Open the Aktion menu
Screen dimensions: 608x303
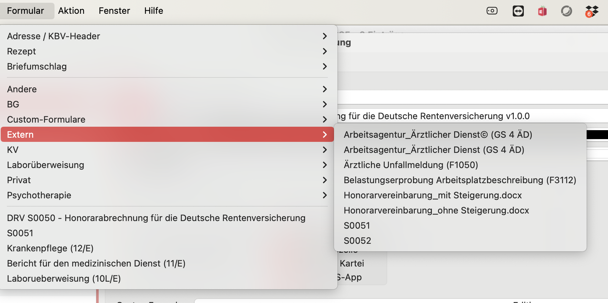click(71, 11)
